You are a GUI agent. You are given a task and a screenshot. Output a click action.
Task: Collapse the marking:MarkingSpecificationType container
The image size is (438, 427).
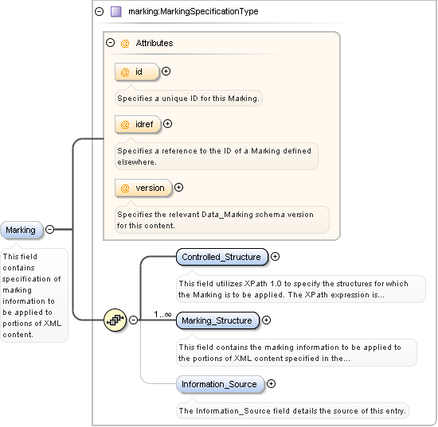[x=100, y=11]
